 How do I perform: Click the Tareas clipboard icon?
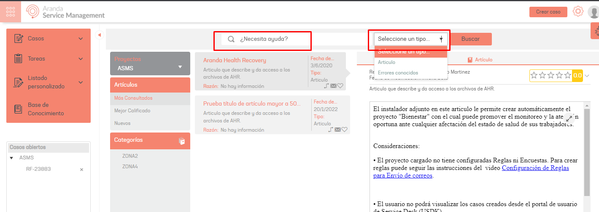(x=18, y=58)
